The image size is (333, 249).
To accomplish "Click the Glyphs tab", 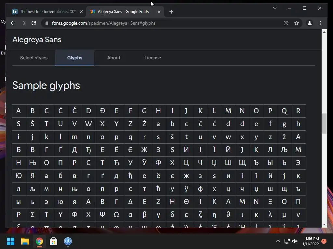I will pos(75,58).
